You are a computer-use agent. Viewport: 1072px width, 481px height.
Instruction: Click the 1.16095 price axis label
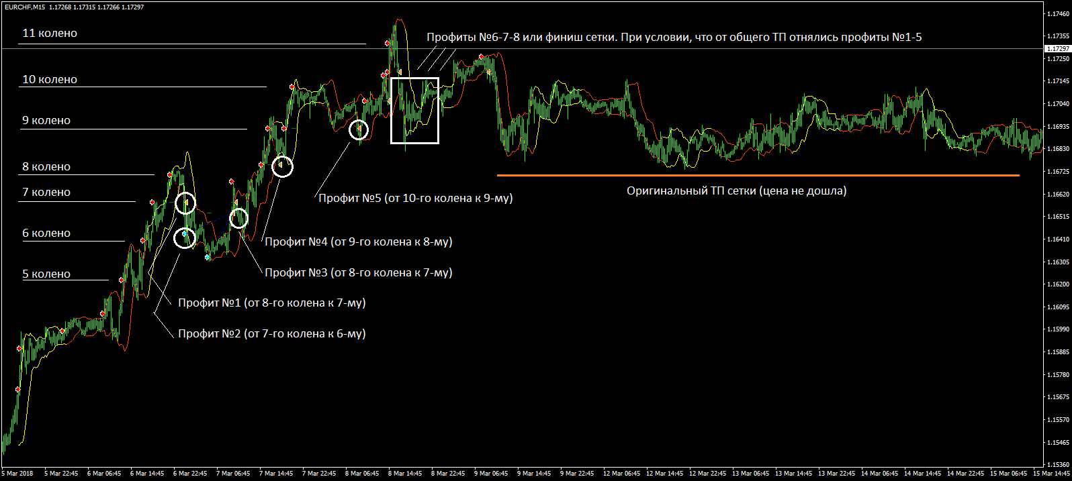[x=1058, y=307]
